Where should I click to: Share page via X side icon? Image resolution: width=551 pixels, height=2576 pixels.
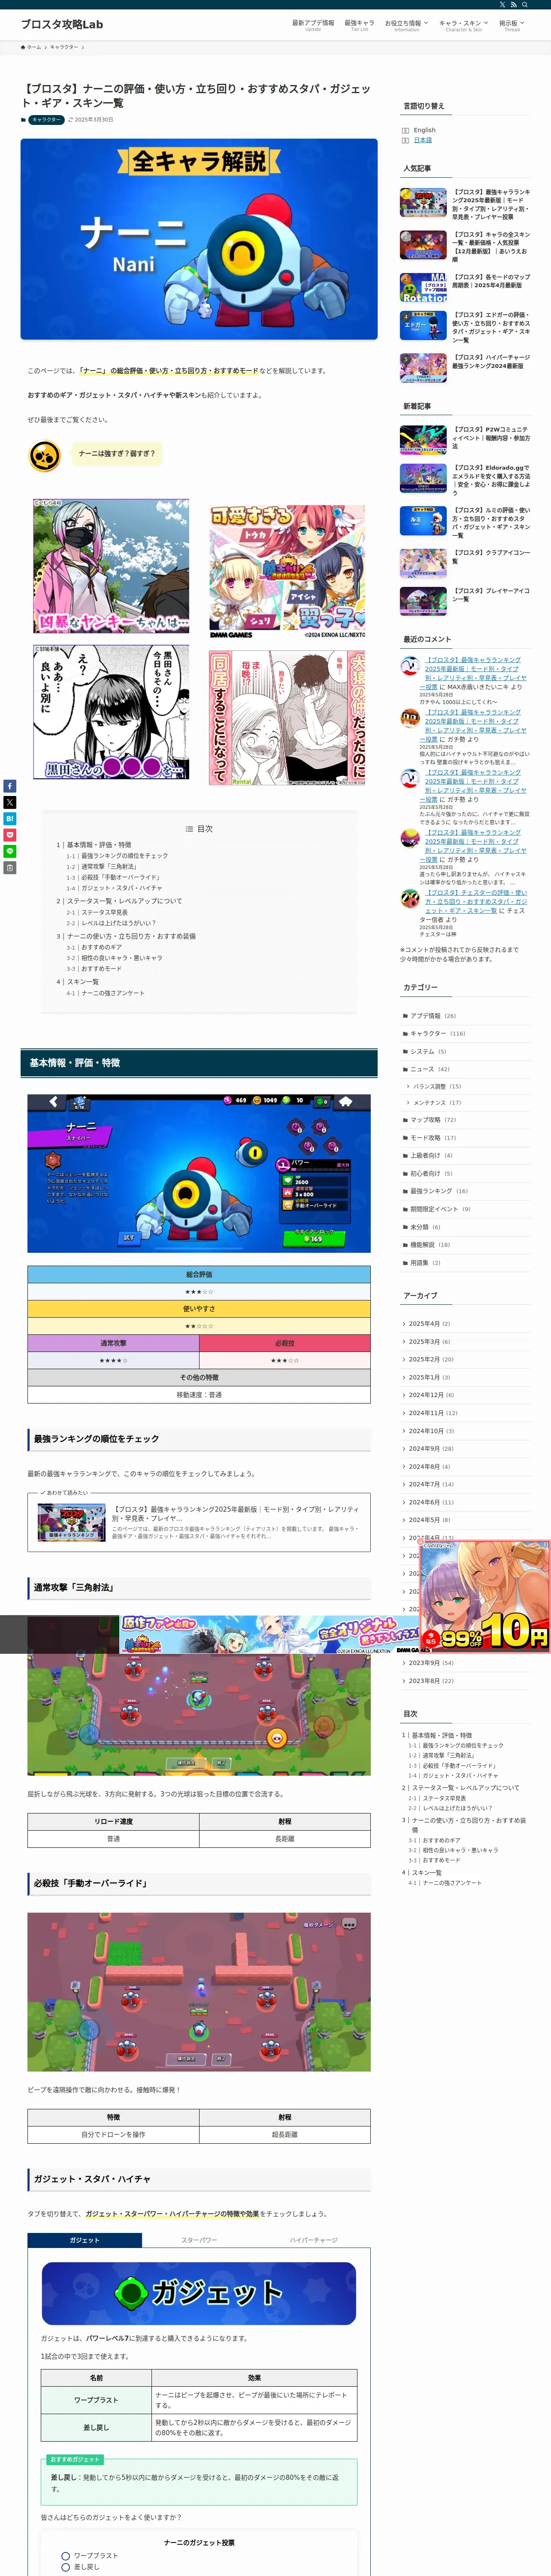(9, 802)
